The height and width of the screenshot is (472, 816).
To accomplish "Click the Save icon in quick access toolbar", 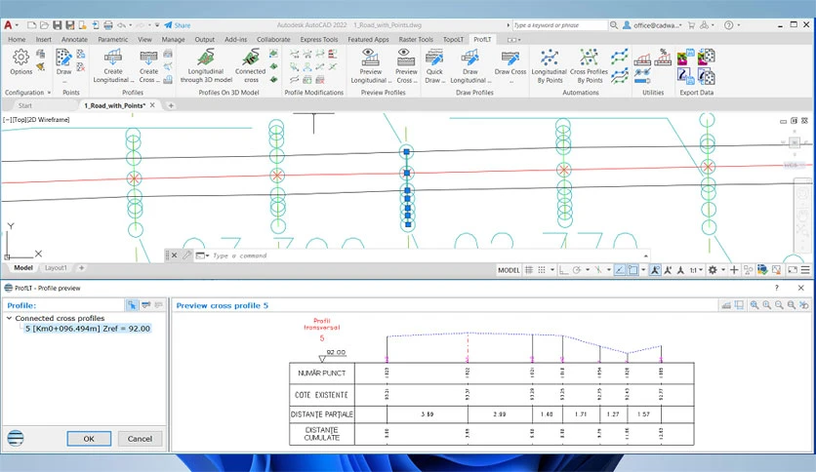I will click(58, 25).
